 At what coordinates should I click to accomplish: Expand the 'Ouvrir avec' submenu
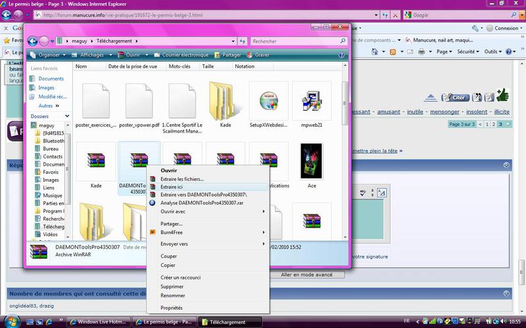(x=173, y=211)
